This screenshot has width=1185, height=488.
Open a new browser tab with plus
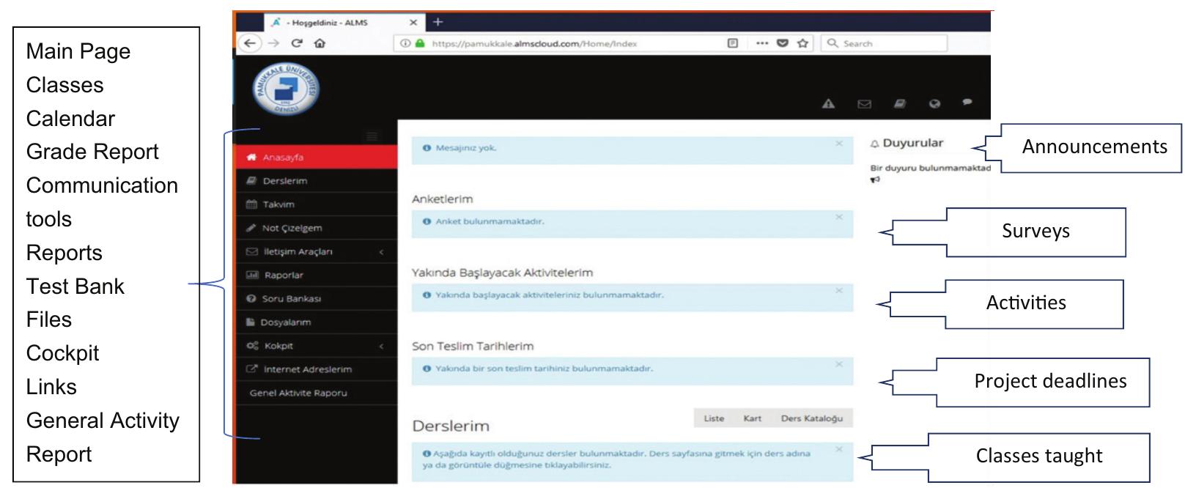438,22
